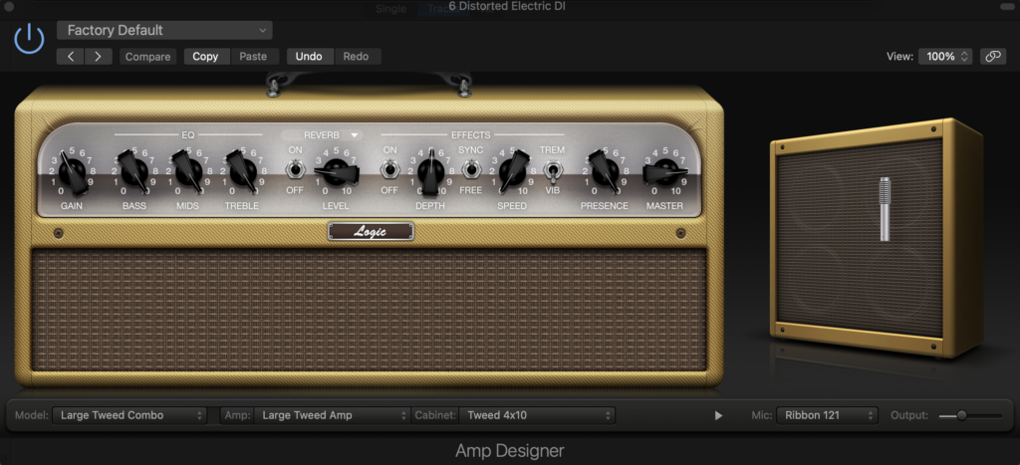The width and height of the screenshot is (1020, 465).
Task: Toggle the TREM/VIB switch
Action: click(552, 171)
